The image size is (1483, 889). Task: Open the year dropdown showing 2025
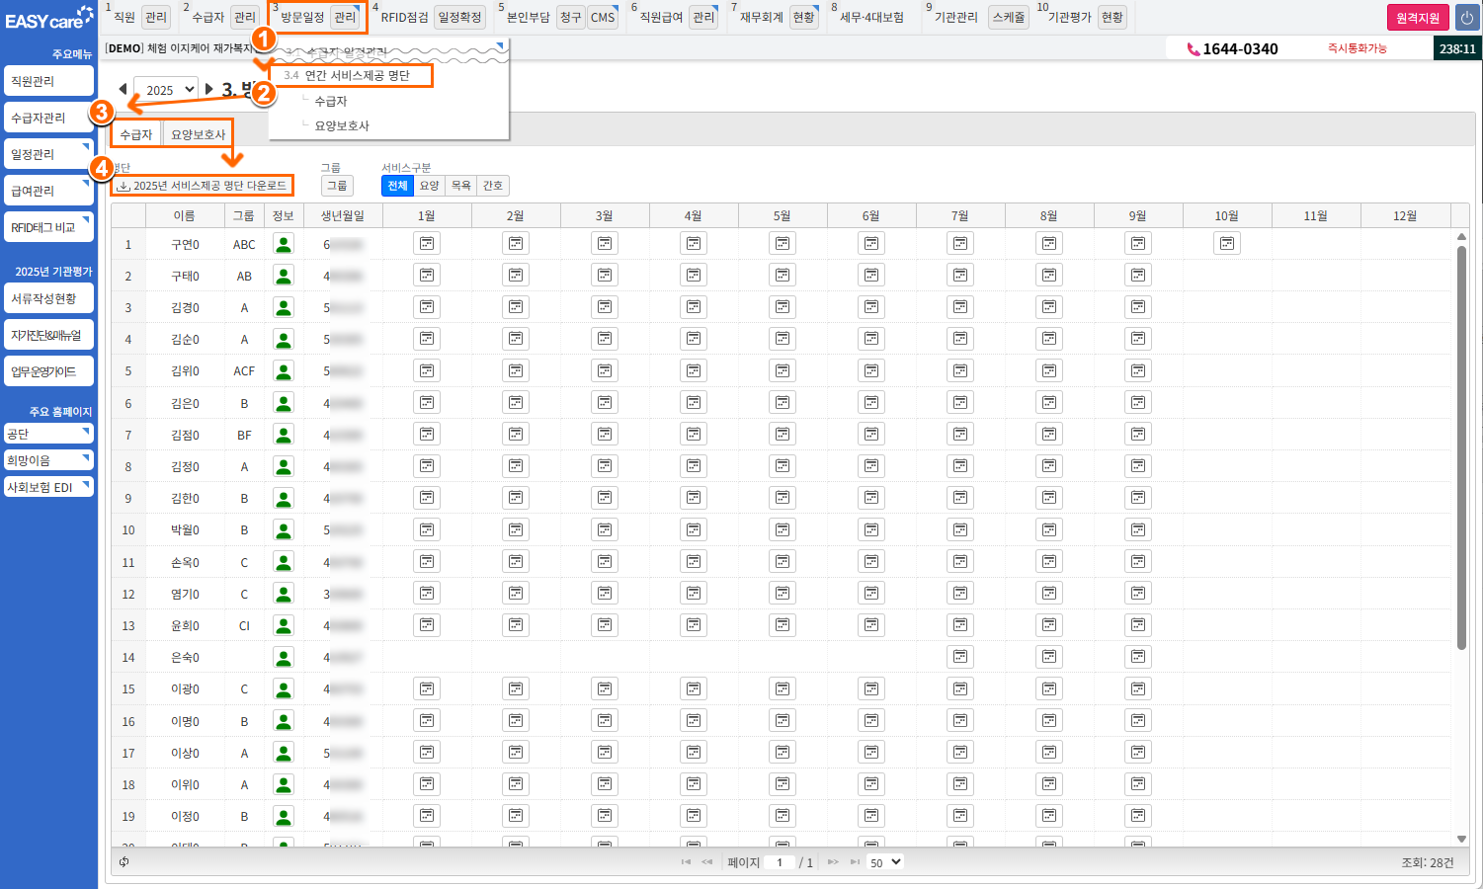pyautogui.click(x=165, y=90)
